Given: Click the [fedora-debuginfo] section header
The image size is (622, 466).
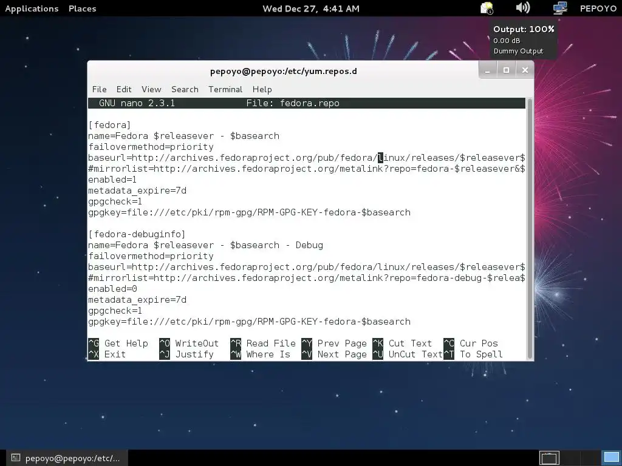Looking at the screenshot, I should [x=137, y=234].
